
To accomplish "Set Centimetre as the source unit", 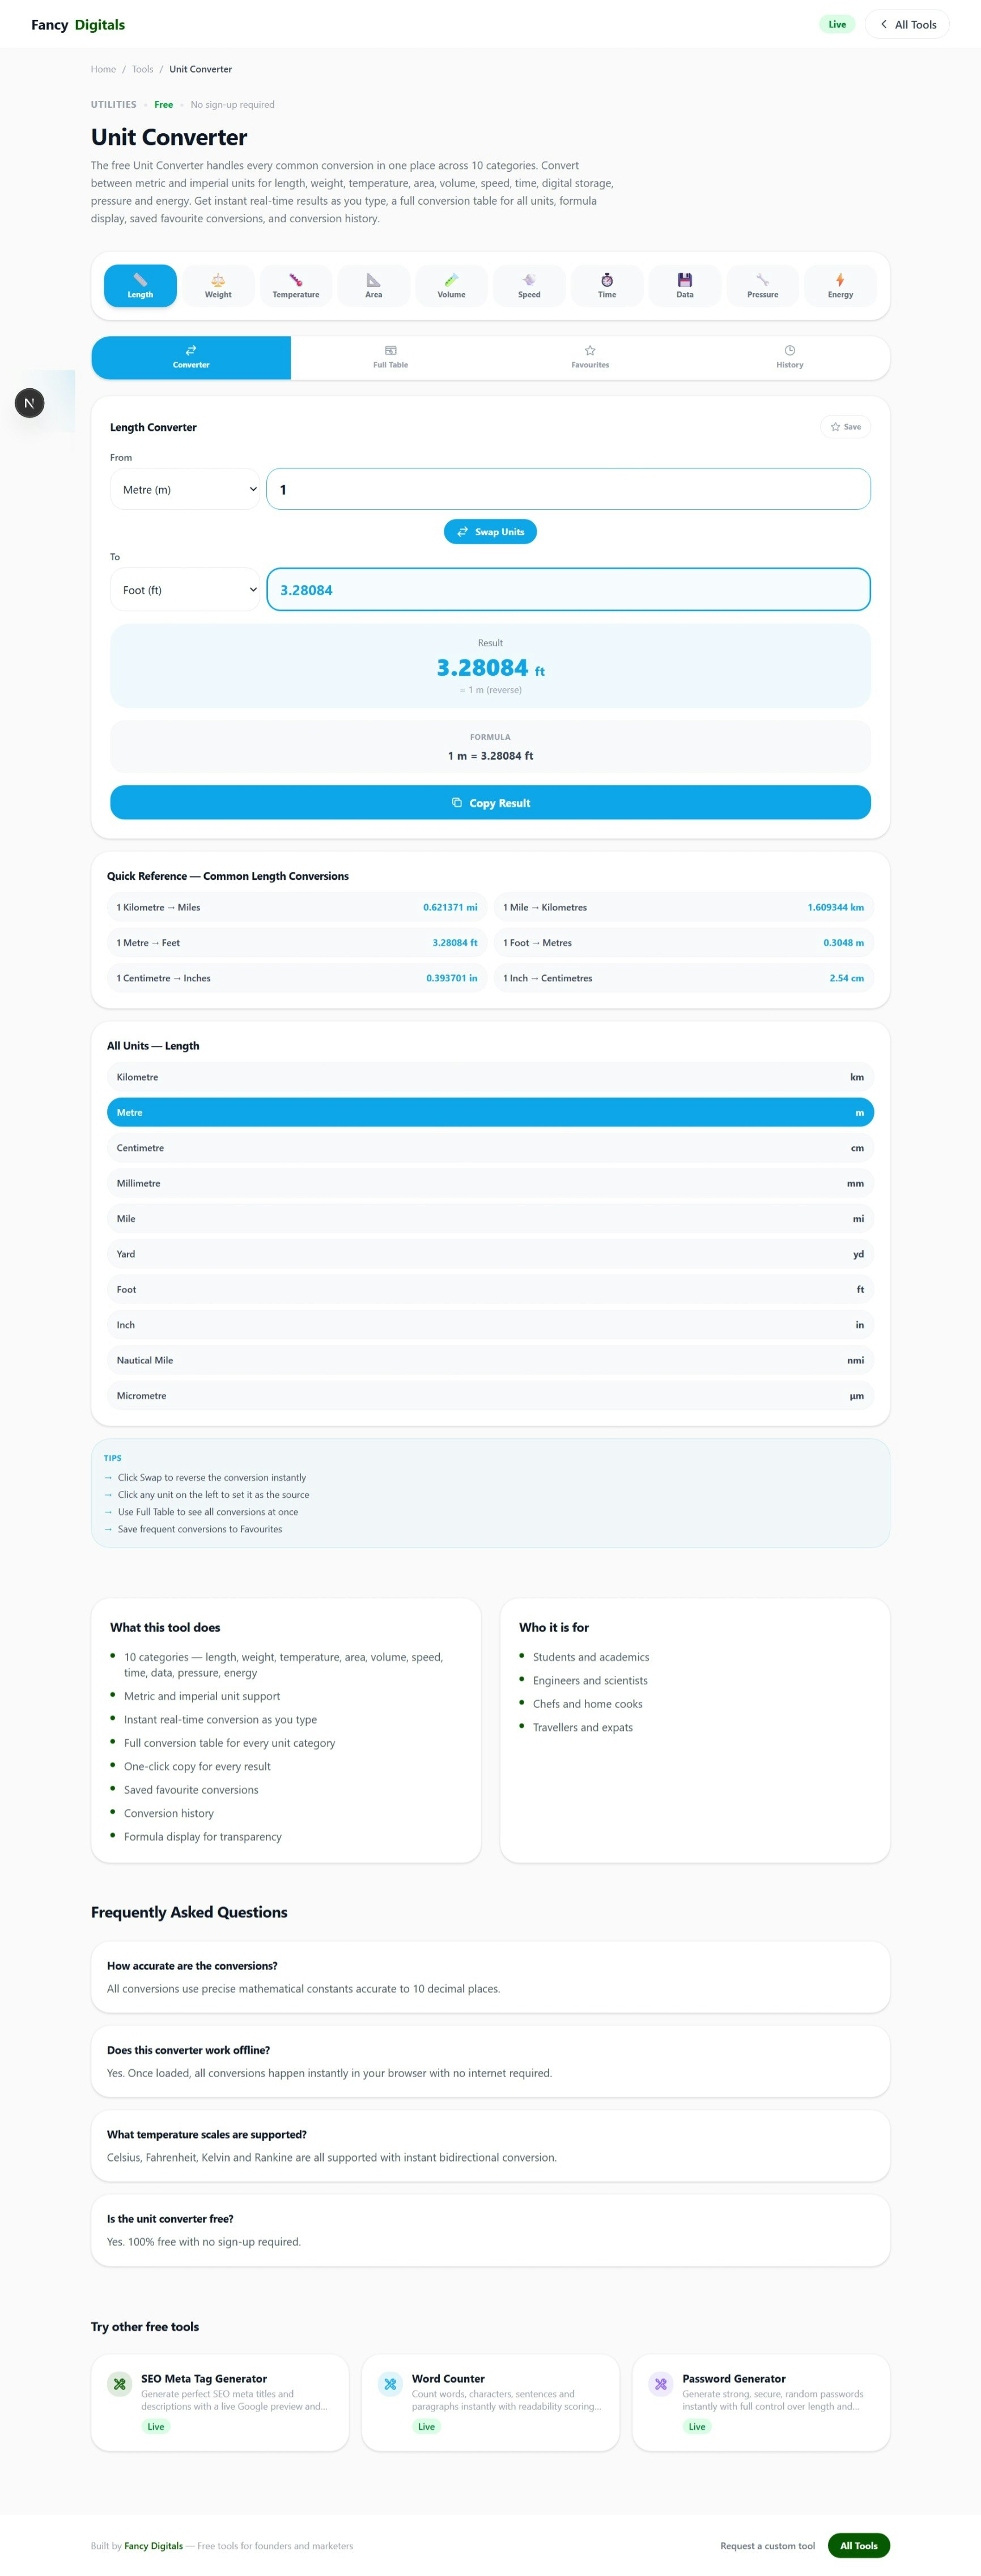I will (x=490, y=1148).
